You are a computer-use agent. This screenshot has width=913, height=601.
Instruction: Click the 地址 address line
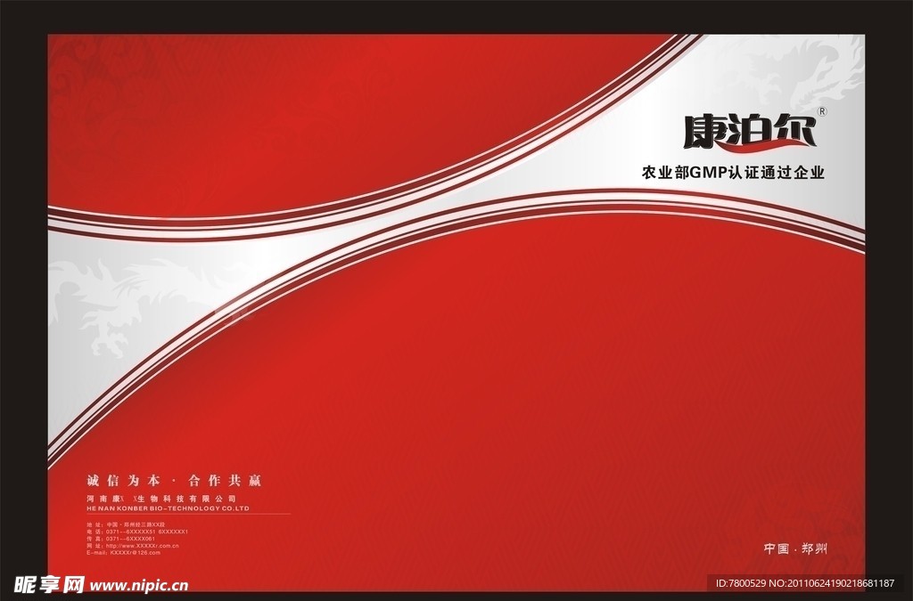[x=126, y=524]
